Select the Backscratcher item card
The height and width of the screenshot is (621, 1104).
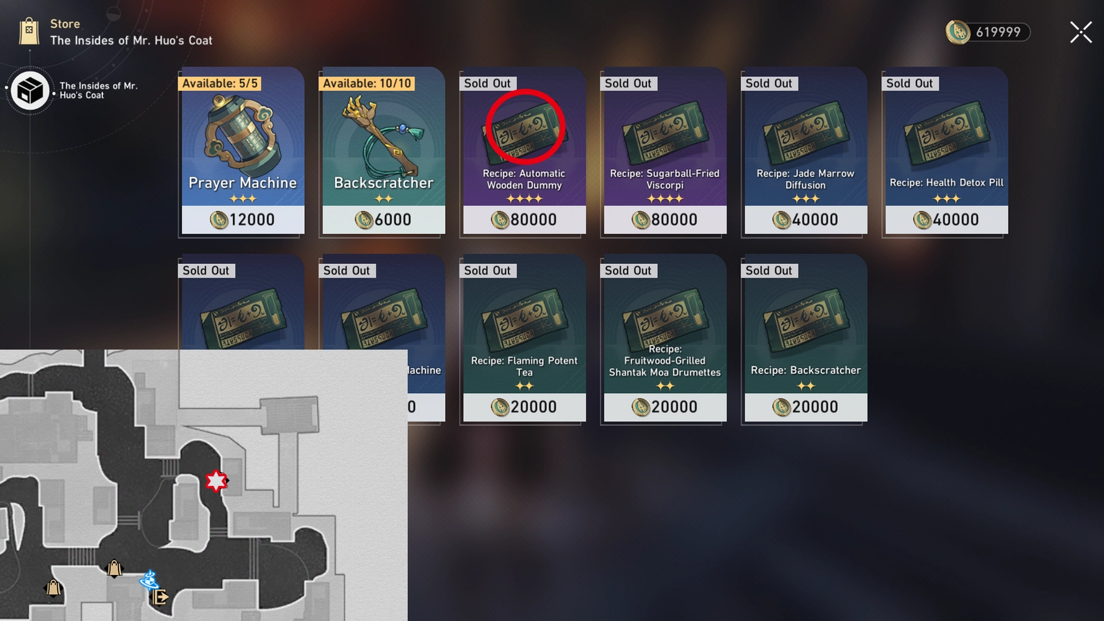pyautogui.click(x=383, y=151)
